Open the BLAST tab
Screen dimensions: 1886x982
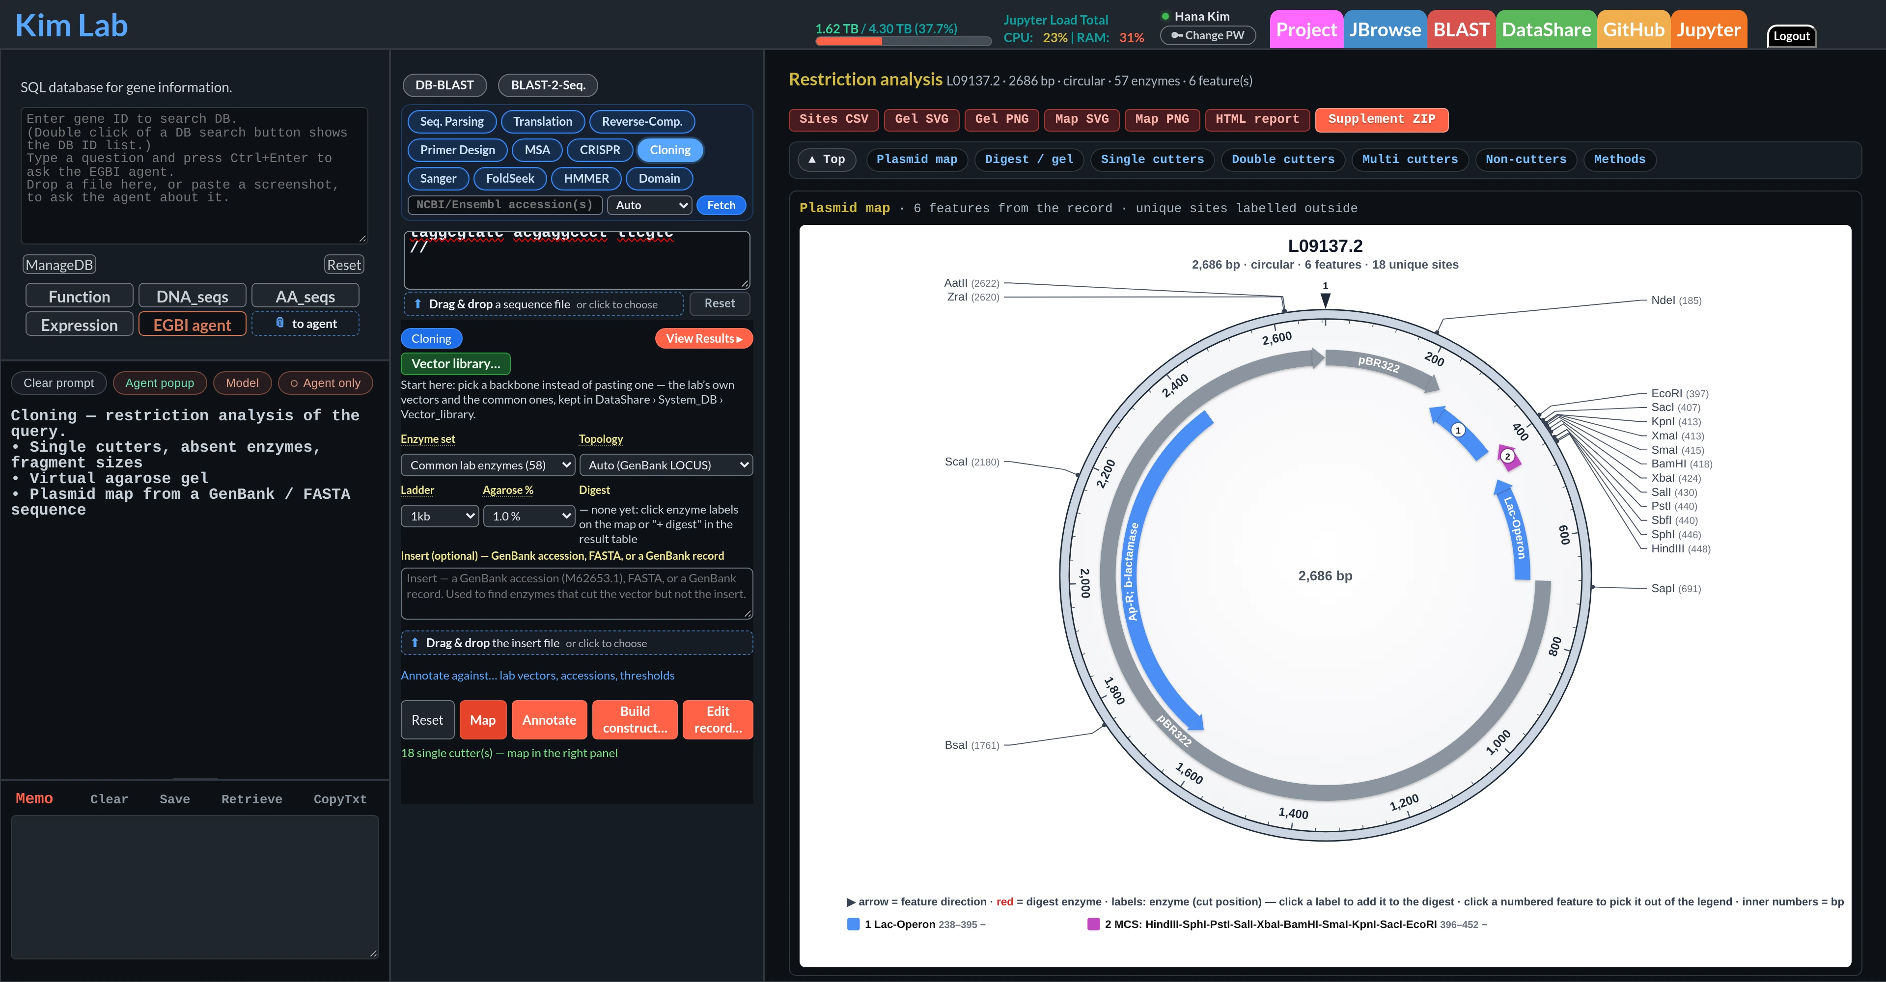click(x=1461, y=29)
